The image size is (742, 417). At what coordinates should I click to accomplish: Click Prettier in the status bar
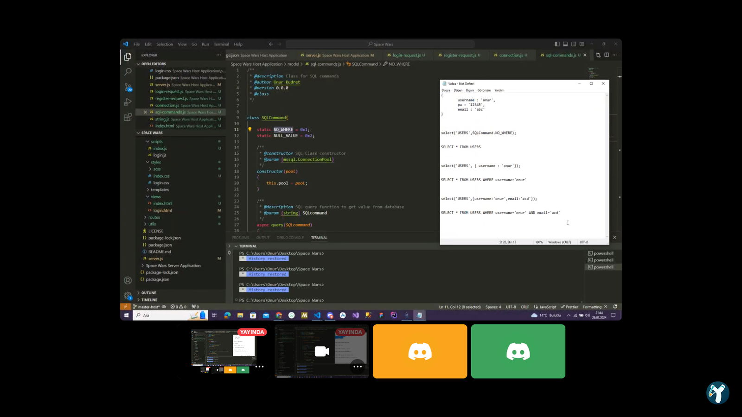pyautogui.click(x=569, y=307)
